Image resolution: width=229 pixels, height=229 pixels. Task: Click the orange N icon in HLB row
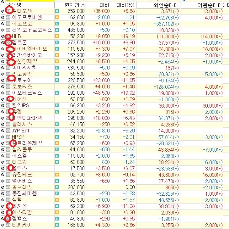point(57,36)
